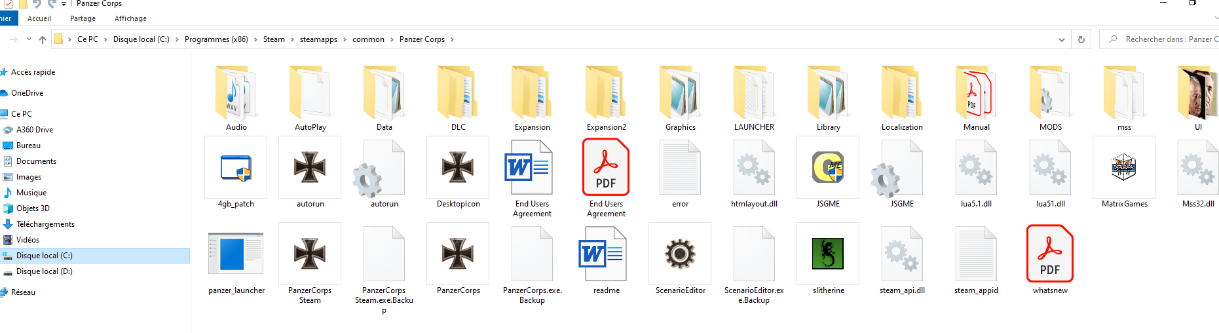Select Documents in navigation pane
Screen dimensions: 1219x333
click(36, 161)
